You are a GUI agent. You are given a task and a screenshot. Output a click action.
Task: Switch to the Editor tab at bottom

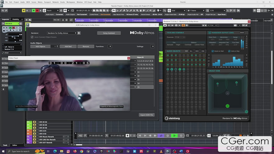tap(15, 145)
